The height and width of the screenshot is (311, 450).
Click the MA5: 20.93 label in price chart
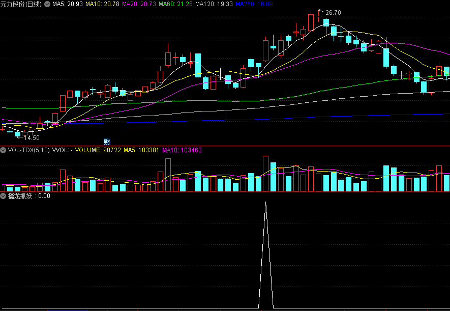pyautogui.click(x=68, y=4)
